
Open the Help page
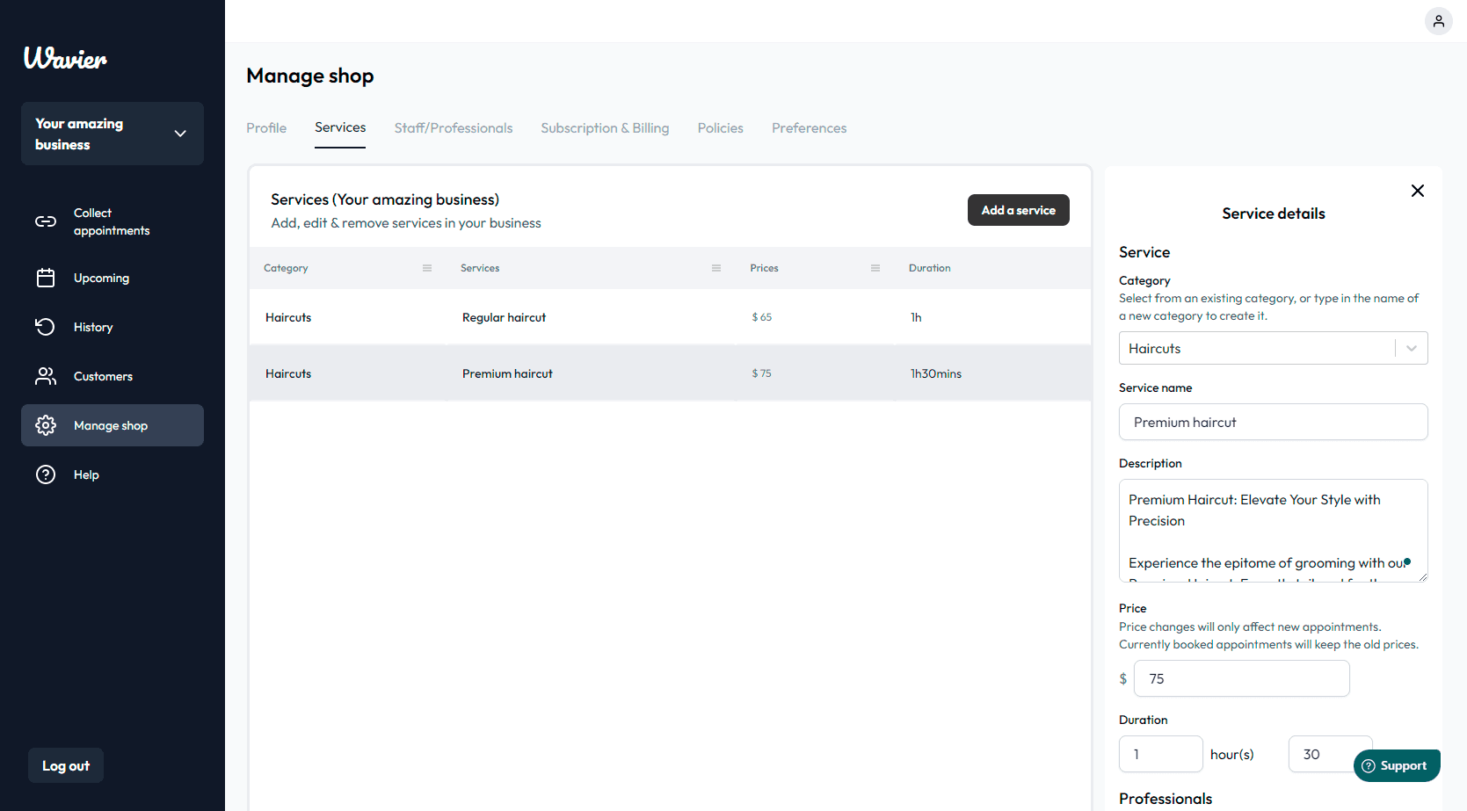pyautogui.click(x=113, y=474)
